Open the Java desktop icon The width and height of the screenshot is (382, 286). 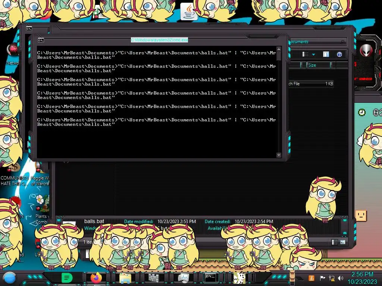click(188, 12)
